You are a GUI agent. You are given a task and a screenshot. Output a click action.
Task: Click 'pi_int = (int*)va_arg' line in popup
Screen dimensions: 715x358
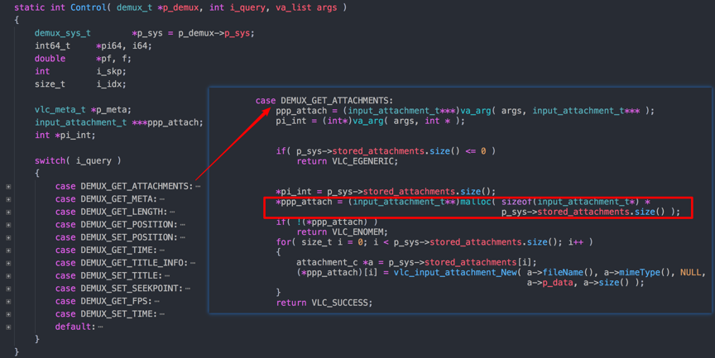coord(370,121)
